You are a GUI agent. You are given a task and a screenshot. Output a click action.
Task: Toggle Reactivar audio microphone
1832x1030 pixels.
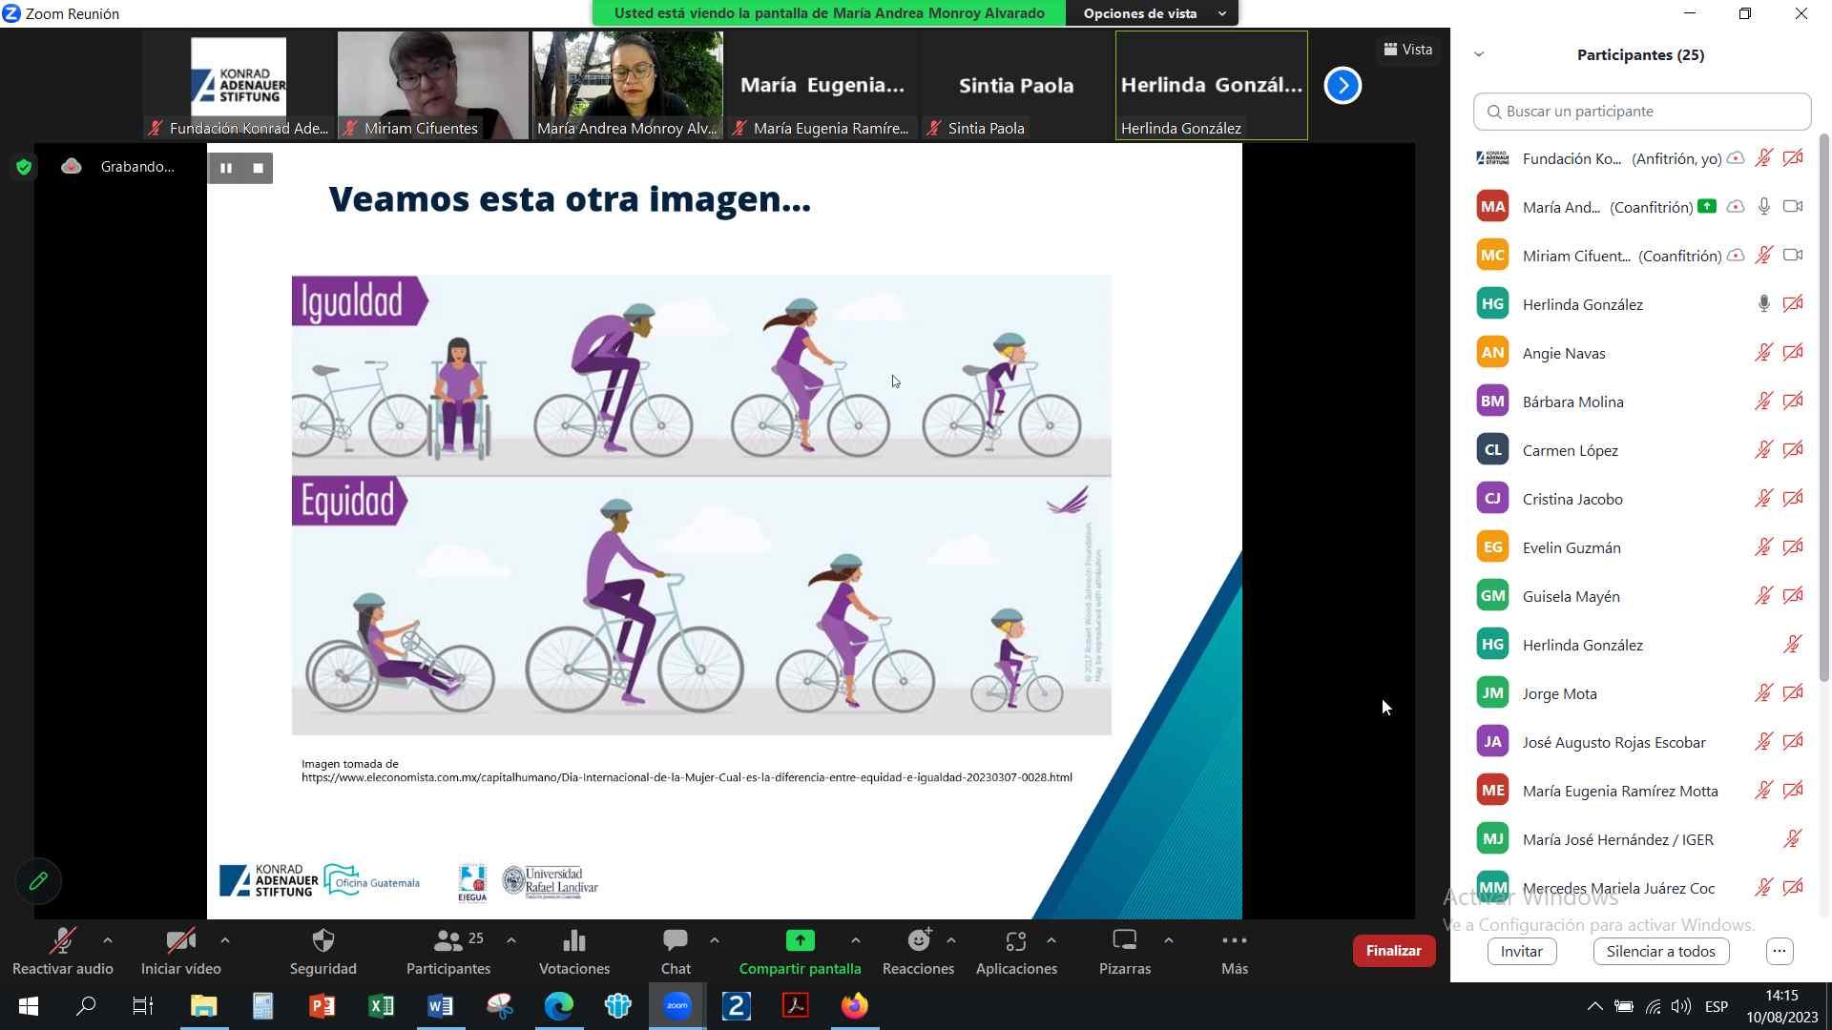pos(62,941)
